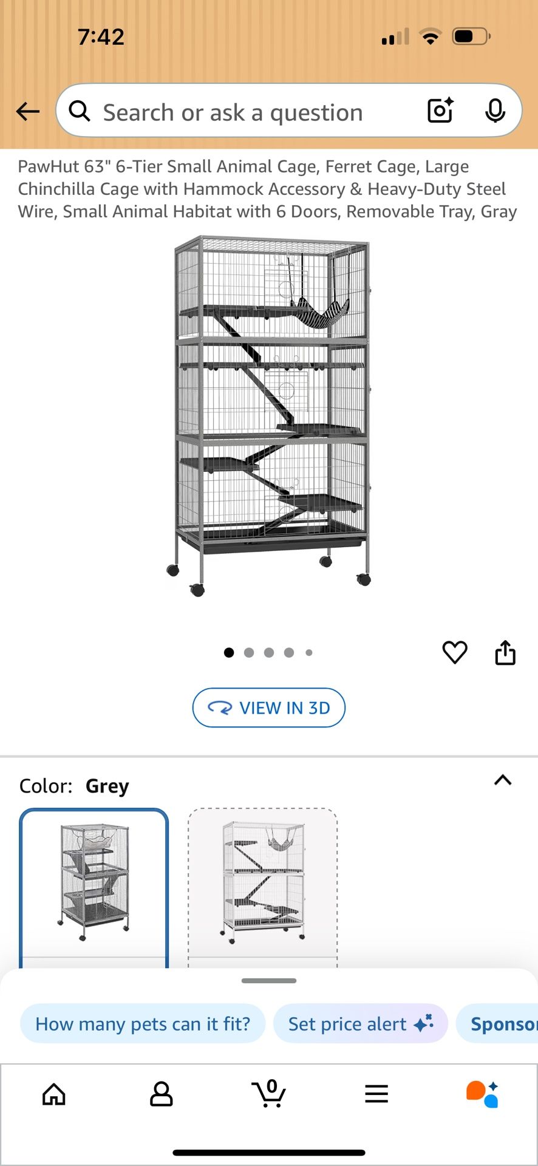Add cage to wishlist via heart icon

[x=454, y=652]
